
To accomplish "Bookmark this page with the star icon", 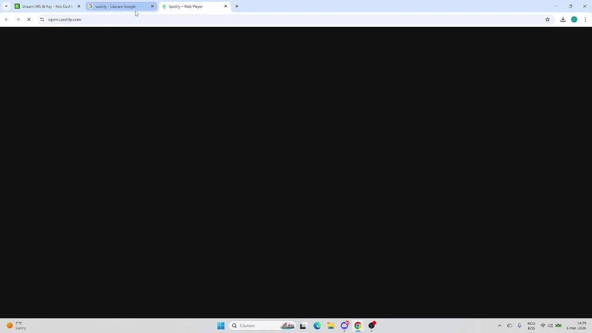I will click(x=548, y=19).
